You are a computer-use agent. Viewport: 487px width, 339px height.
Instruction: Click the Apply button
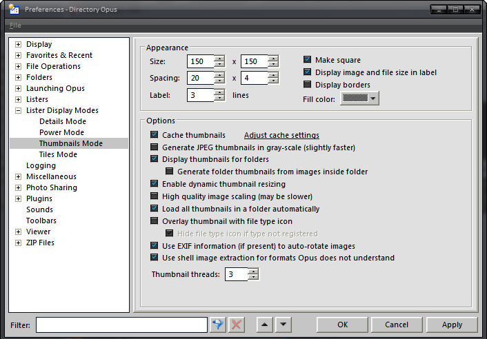[x=452, y=325]
